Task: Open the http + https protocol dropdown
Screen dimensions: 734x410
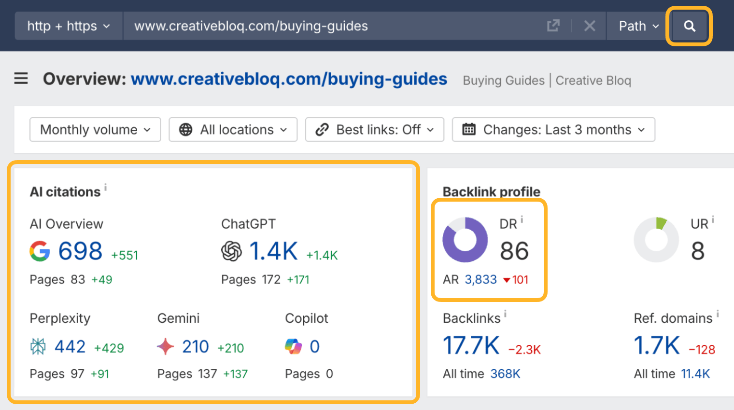Action: coord(69,26)
